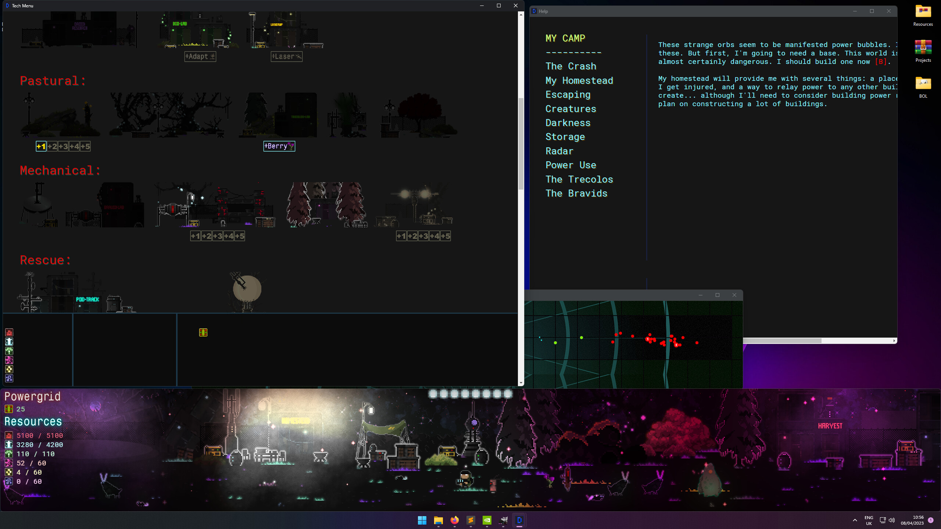
Task: Toggle the +5 upgrade tier under Mechanical buildings
Action: (239, 236)
